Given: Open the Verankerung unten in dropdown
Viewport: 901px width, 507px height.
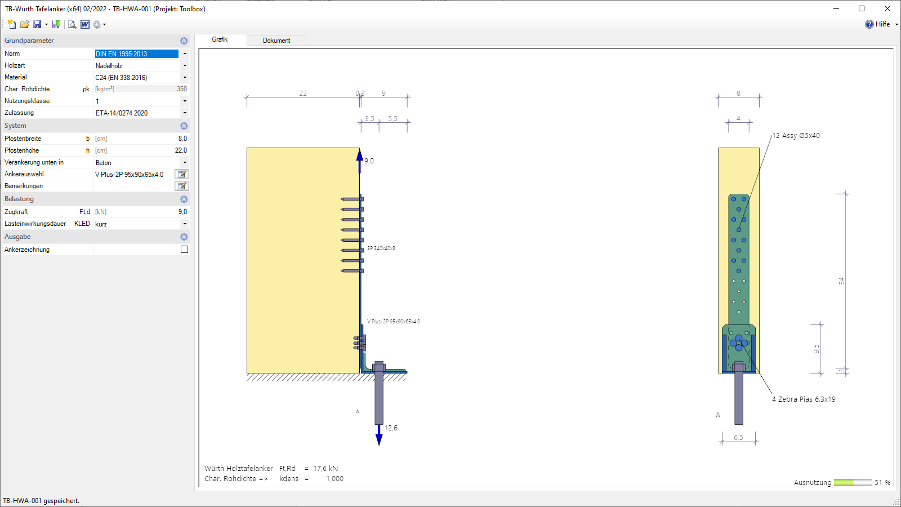Looking at the screenshot, I should [185, 163].
